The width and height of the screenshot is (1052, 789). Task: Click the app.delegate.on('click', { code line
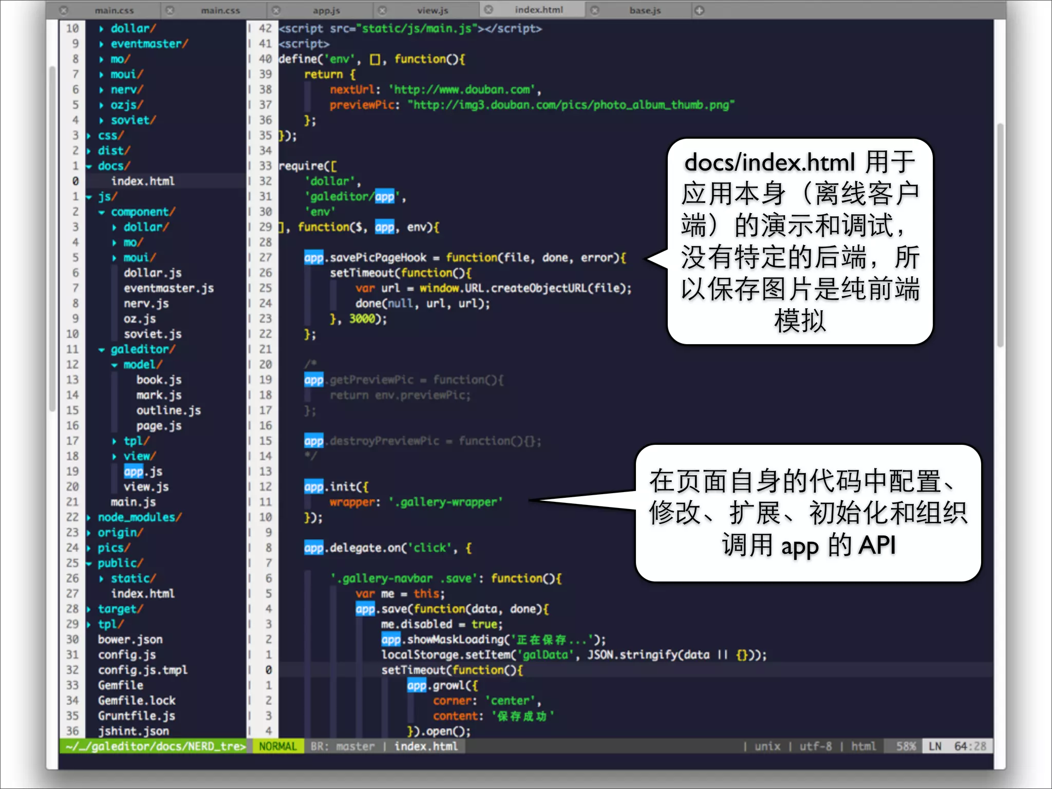pyautogui.click(x=388, y=548)
